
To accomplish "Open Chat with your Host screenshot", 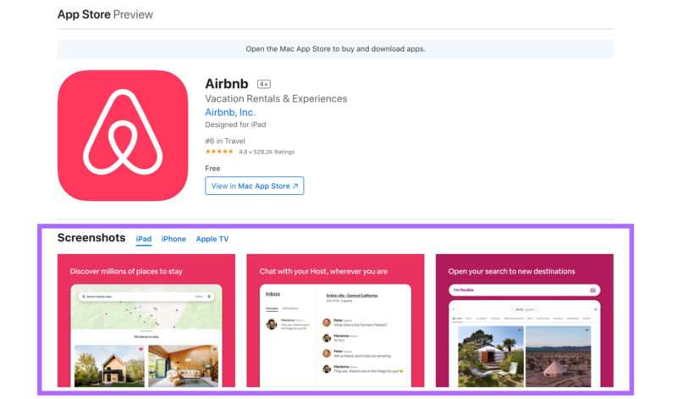I will tap(335, 320).
